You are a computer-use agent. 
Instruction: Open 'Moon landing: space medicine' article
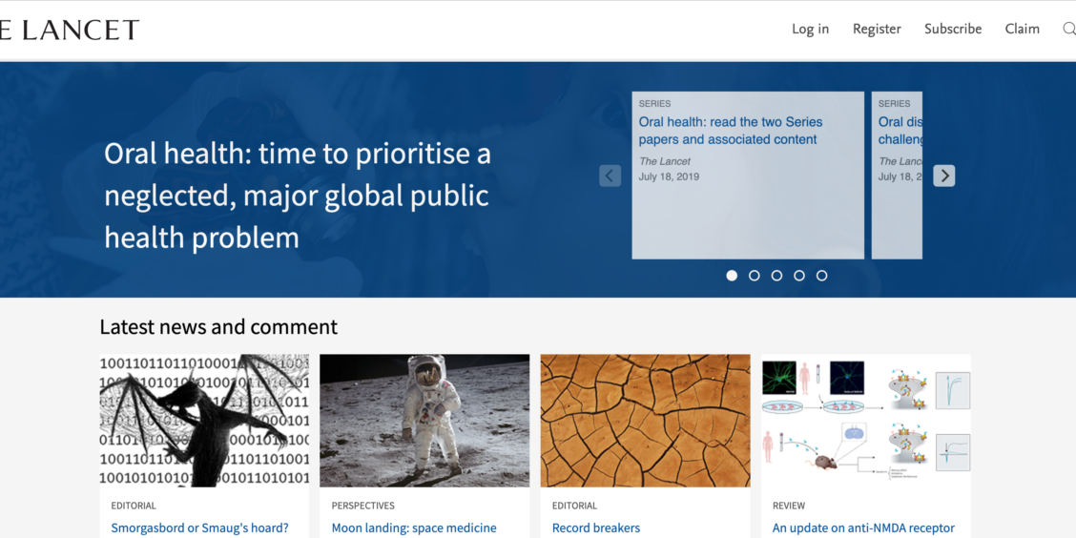coord(414,528)
